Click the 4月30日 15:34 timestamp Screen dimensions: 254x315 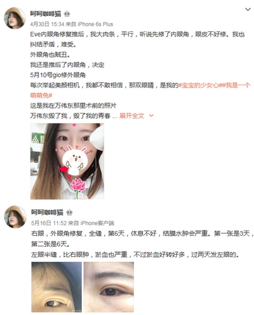pyautogui.click(x=47, y=24)
